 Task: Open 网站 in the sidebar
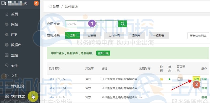pos(14,24)
